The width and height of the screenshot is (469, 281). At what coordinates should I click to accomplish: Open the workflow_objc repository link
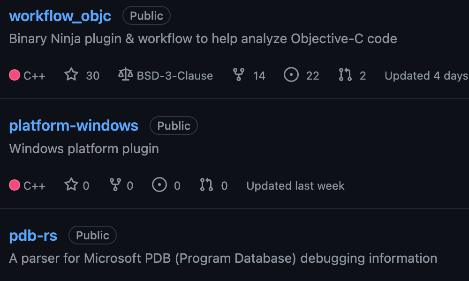(x=60, y=16)
